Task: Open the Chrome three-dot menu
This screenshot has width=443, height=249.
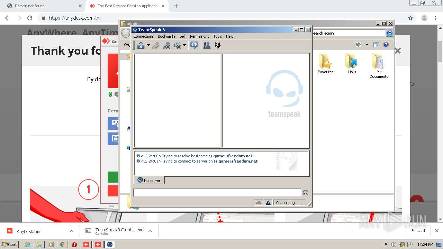Action: (x=435, y=18)
